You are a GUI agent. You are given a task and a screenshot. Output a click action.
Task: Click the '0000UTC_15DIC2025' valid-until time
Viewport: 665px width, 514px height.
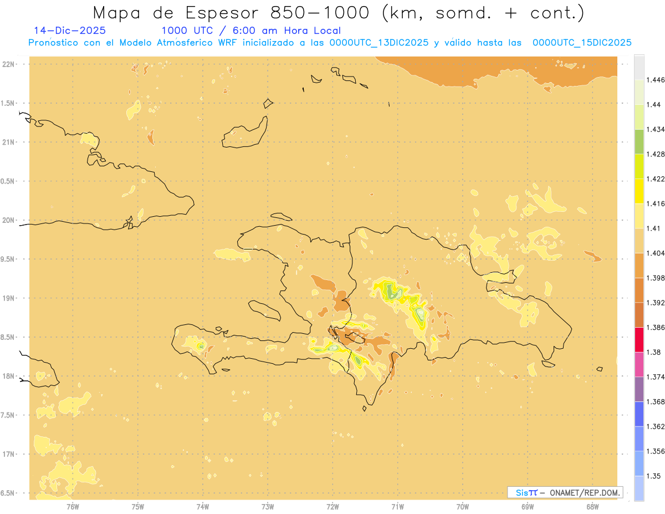click(x=582, y=43)
